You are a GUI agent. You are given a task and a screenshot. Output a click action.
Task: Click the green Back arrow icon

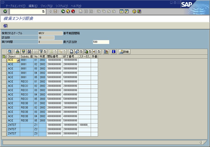point(63,11)
